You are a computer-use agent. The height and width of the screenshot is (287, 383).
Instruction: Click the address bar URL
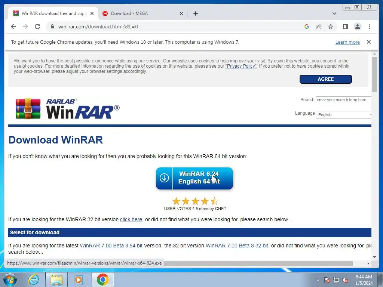pos(98,27)
